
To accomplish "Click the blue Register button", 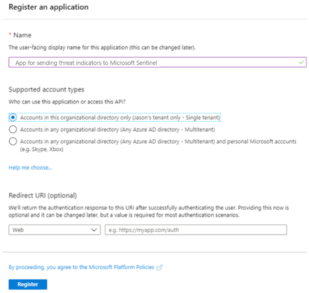I will [28, 284].
